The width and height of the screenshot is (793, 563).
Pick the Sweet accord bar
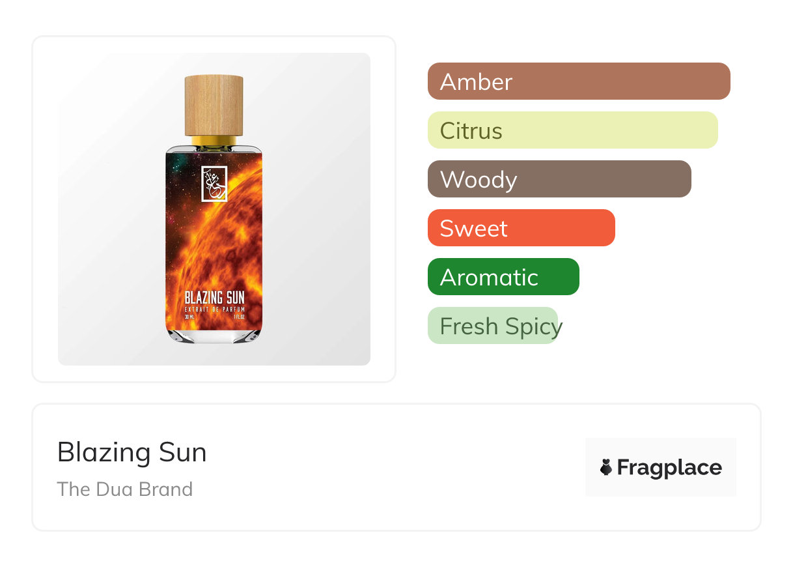point(521,228)
